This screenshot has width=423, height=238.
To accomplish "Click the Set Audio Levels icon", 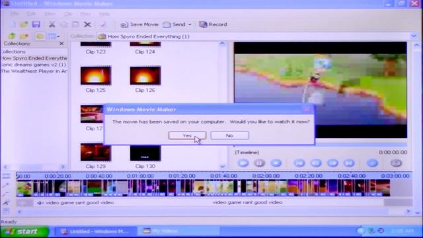I will click(7, 212).
